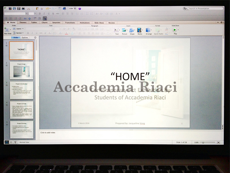This screenshot has height=173, width=230.
Task: Select slide 1 thumbnail titled "HOME"
Action: (x=21, y=51)
